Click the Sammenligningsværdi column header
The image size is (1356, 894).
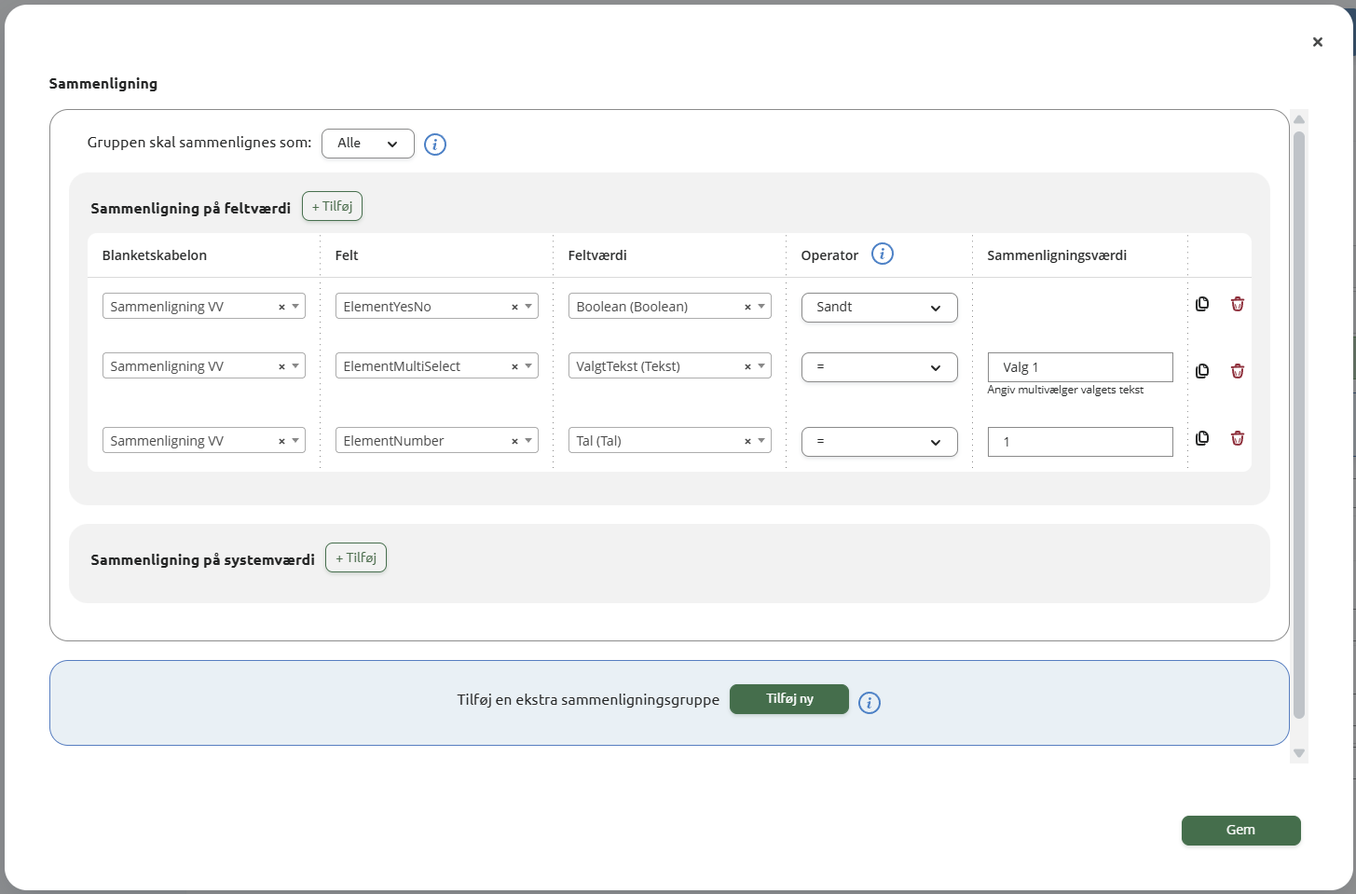tap(1057, 255)
